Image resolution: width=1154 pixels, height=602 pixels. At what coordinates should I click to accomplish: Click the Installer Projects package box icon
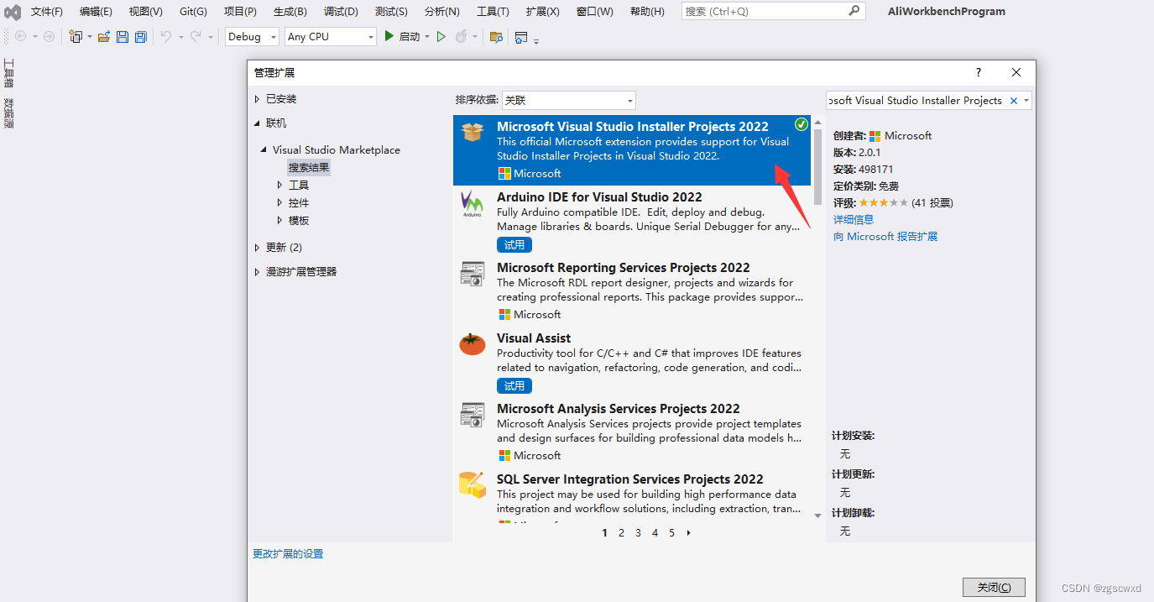473,131
